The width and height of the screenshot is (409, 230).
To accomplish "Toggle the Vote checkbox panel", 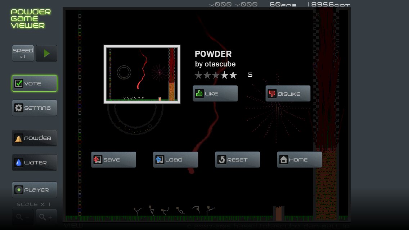I will [x=35, y=83].
